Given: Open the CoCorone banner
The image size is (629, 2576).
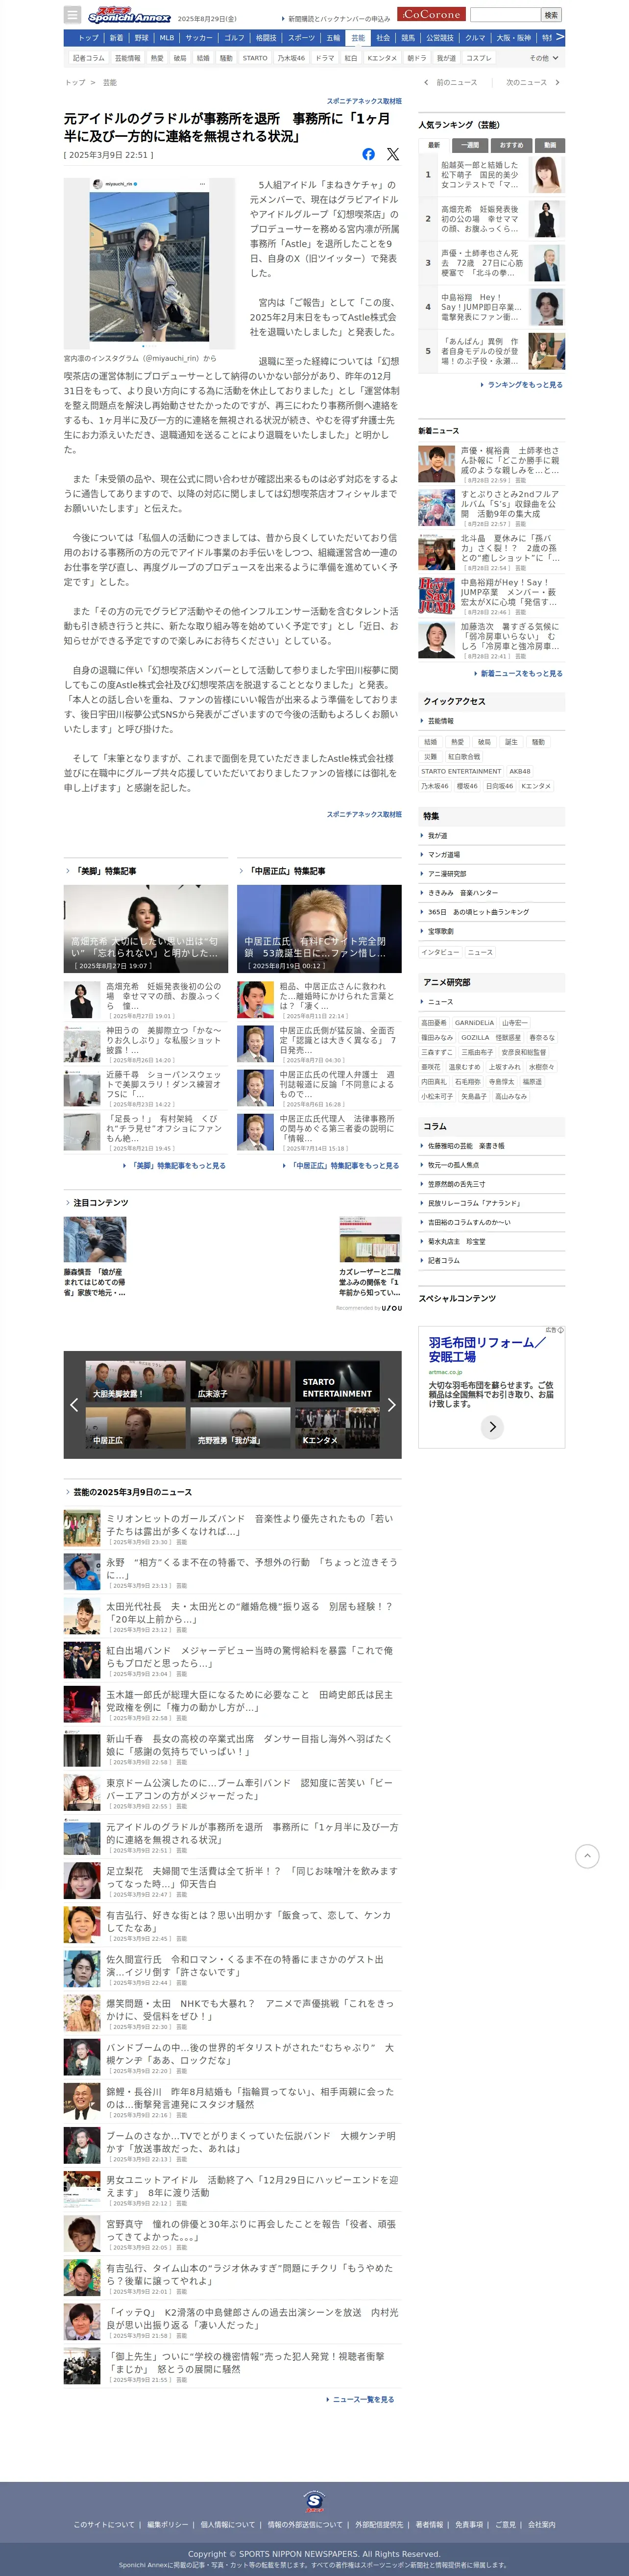Looking at the screenshot, I should [431, 15].
